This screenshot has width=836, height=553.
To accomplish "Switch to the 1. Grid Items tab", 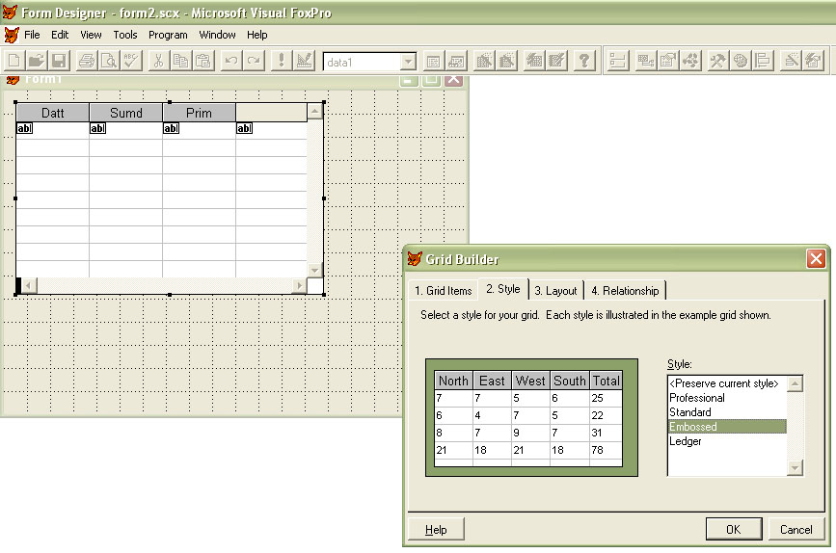I will (444, 290).
